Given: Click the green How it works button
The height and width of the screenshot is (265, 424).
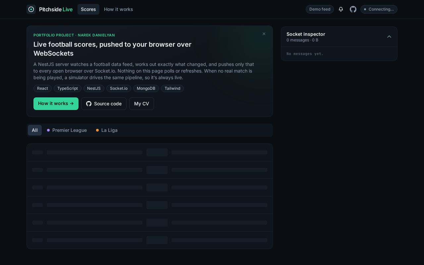Looking at the screenshot, I should point(56,104).
